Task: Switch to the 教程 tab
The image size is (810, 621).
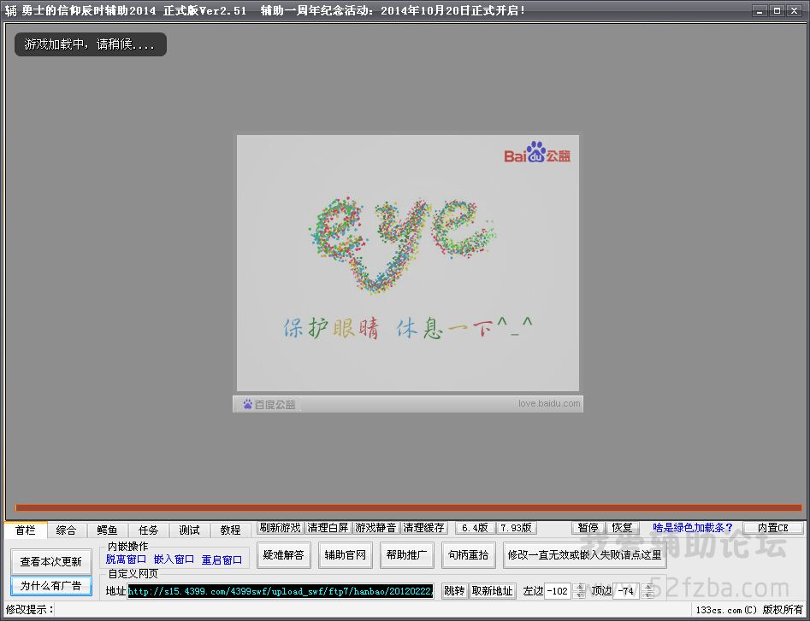Action: pos(230,530)
